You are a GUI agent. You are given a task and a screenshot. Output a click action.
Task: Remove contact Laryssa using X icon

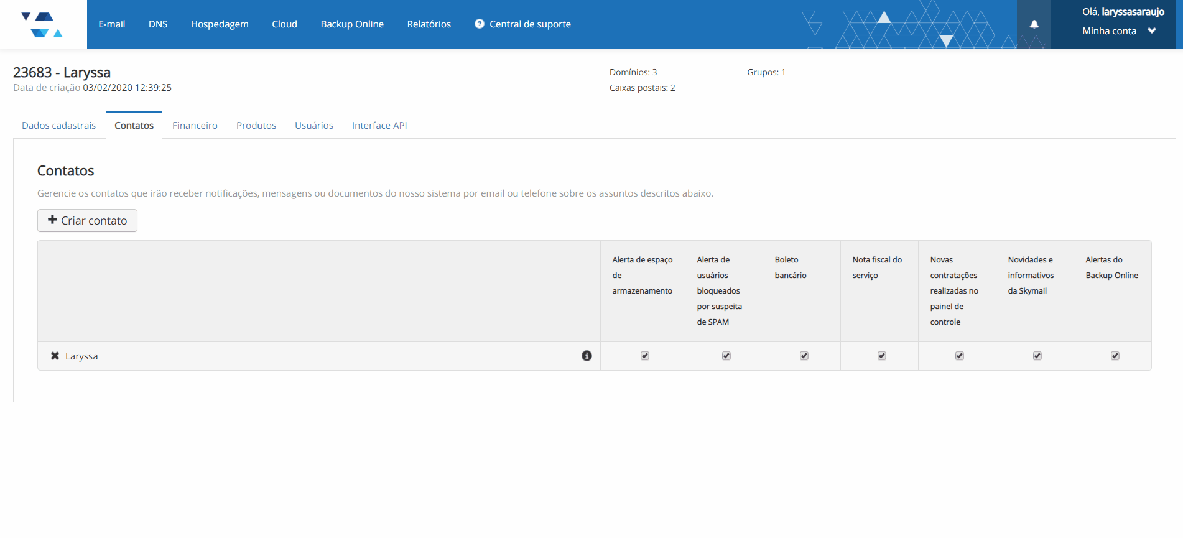[55, 356]
